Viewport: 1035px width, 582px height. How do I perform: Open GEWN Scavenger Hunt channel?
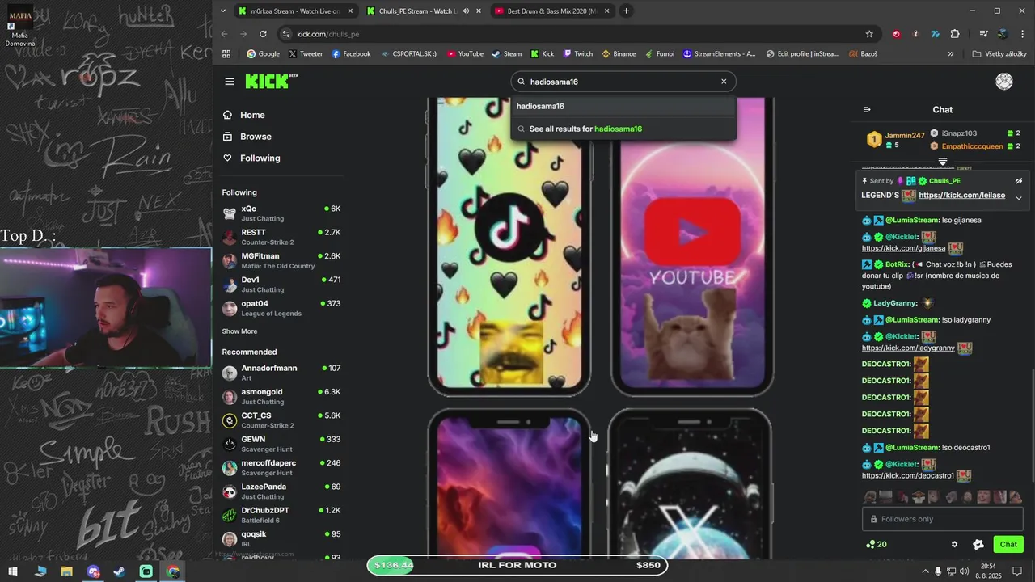[x=281, y=444]
